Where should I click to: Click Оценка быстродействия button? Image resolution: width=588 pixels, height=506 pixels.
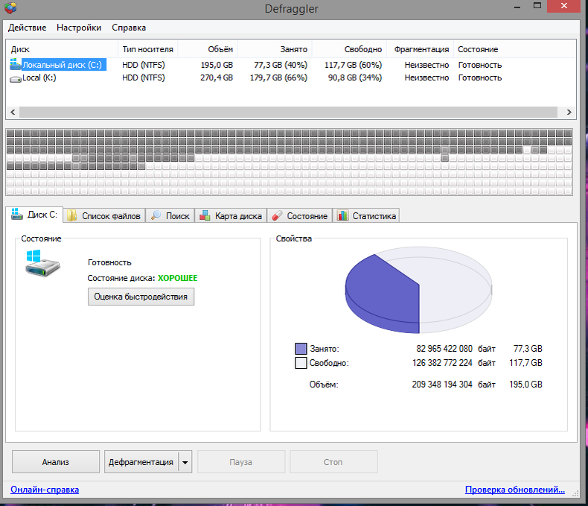click(x=141, y=297)
